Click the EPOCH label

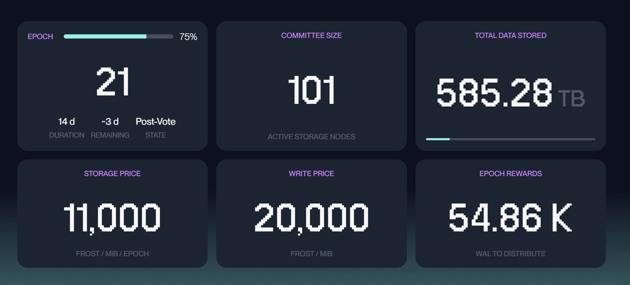pos(40,36)
